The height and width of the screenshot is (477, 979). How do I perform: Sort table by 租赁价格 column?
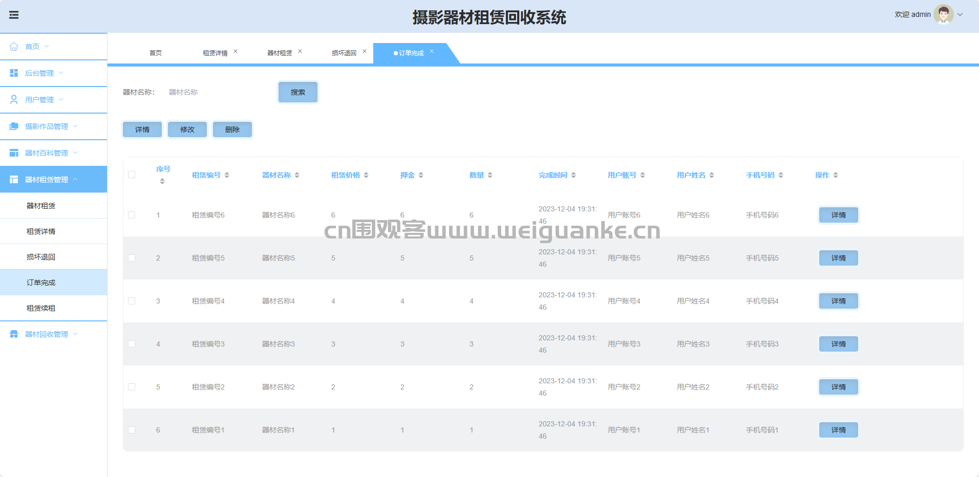pyautogui.click(x=366, y=175)
